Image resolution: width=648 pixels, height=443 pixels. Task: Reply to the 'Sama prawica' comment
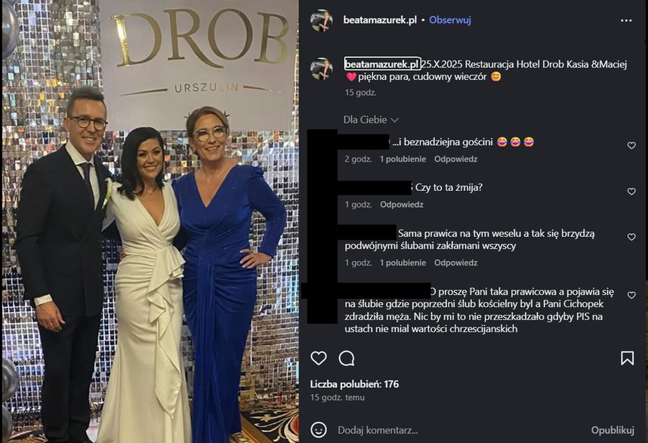455,263
